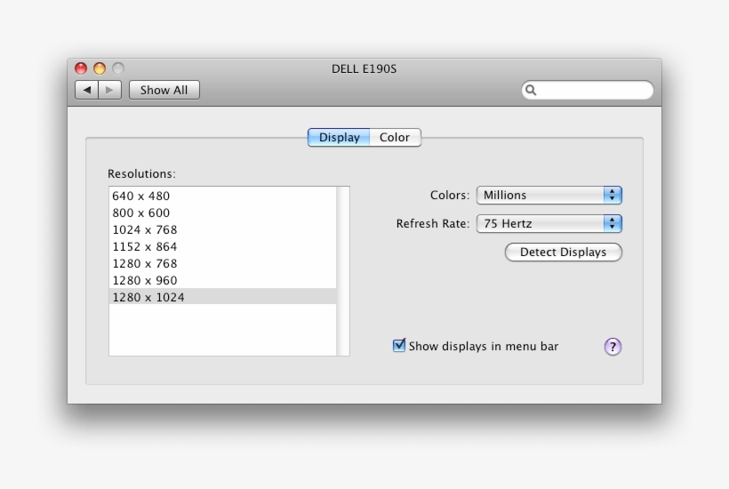729x489 pixels.
Task: Select 1152 x 864 resolution
Action: pos(145,246)
